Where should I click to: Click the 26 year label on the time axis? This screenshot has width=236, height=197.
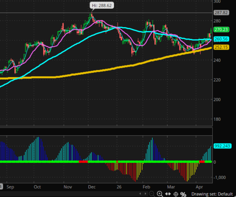[x=119, y=187]
